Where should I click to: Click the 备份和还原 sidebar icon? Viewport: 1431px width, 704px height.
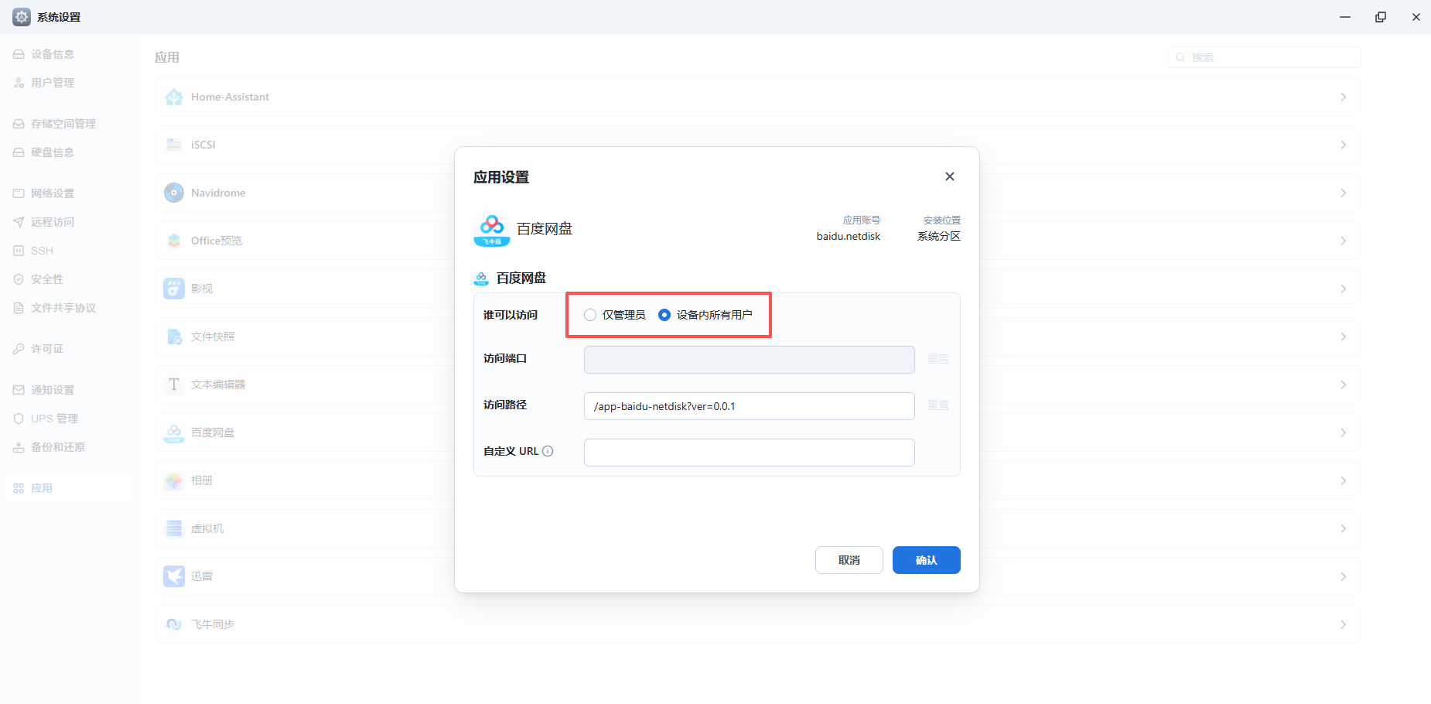coord(19,447)
